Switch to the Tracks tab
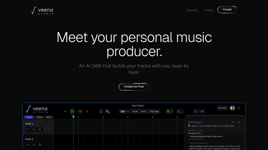This screenshot has width=268, height=150. pyautogui.click(x=29, y=117)
